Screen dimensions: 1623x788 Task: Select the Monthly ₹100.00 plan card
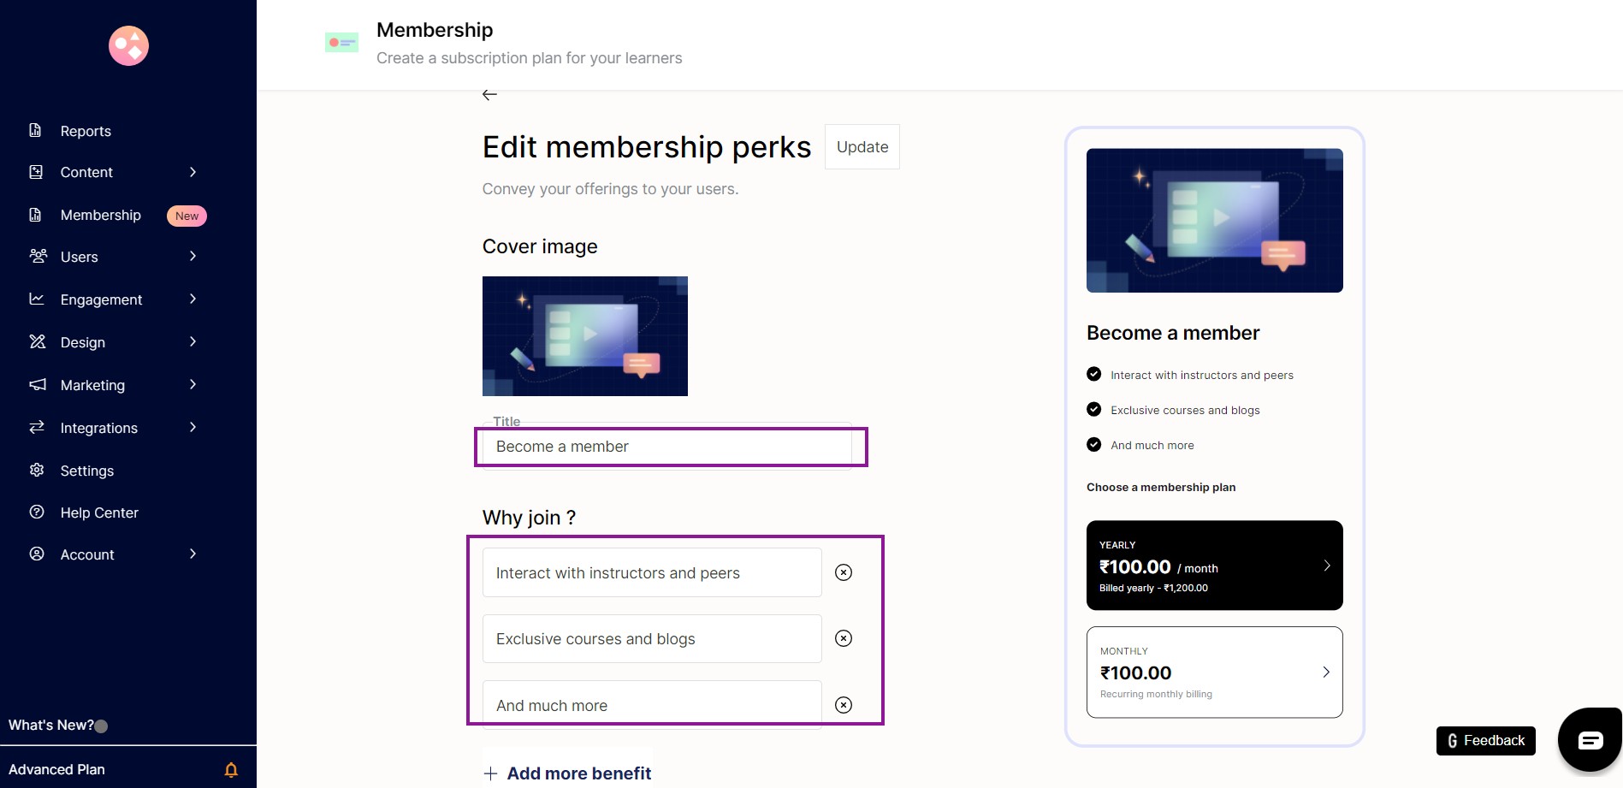pos(1214,672)
